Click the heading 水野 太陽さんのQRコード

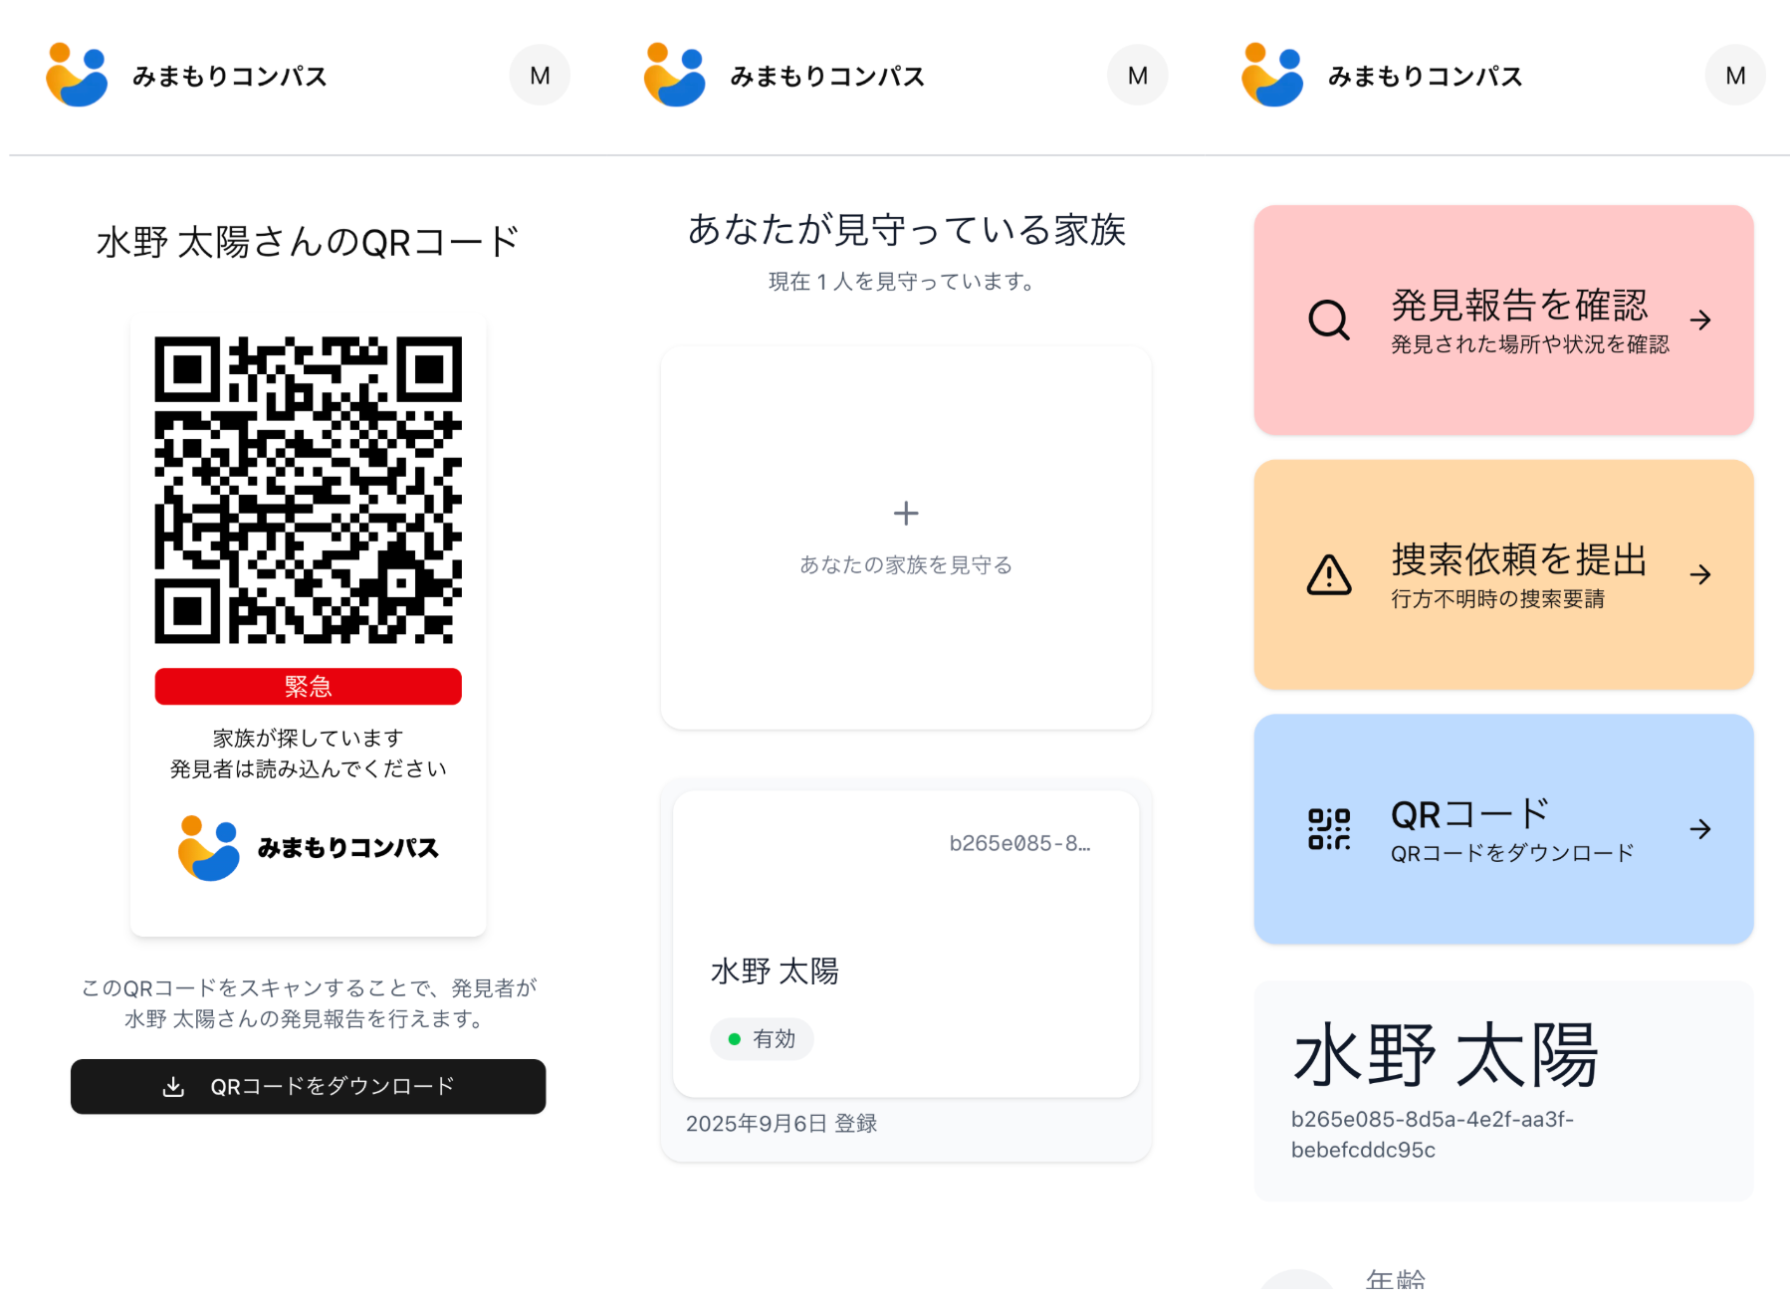coord(309,242)
